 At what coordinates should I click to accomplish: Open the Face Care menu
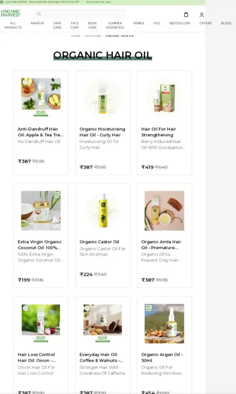click(75, 25)
